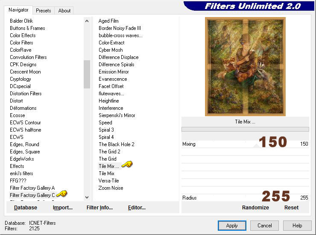Viewport: 316px width, 235px height.
Task: Reset the filter parameters
Action: [x=291, y=208]
